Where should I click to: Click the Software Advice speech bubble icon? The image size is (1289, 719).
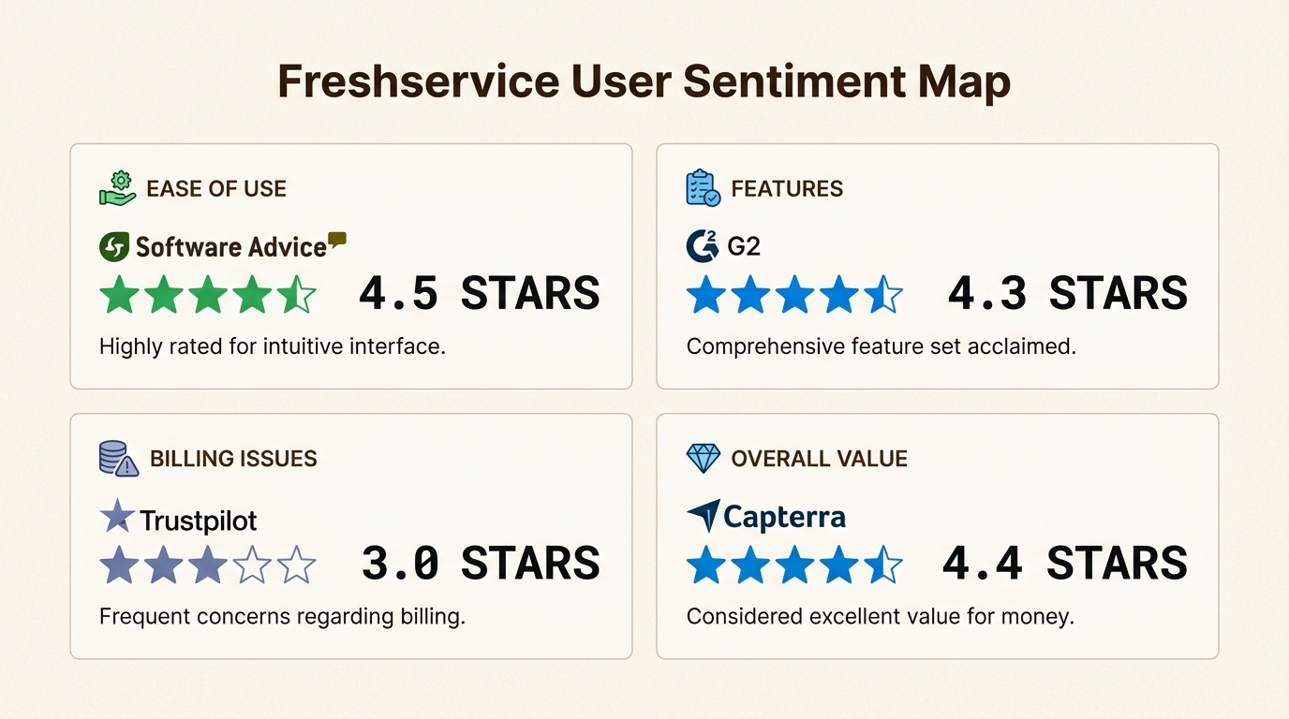click(x=337, y=240)
